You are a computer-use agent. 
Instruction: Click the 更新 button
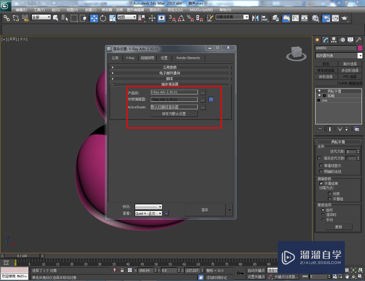pyautogui.click(x=339, y=227)
